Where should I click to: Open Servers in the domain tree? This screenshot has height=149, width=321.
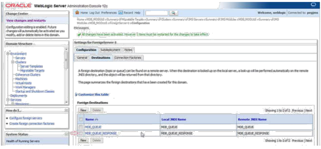(x=20, y=58)
